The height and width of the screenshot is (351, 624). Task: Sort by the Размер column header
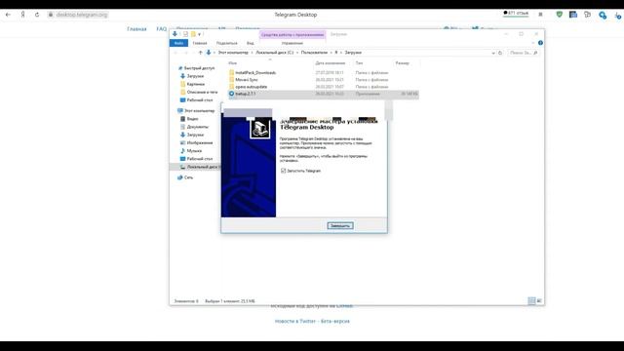point(402,62)
